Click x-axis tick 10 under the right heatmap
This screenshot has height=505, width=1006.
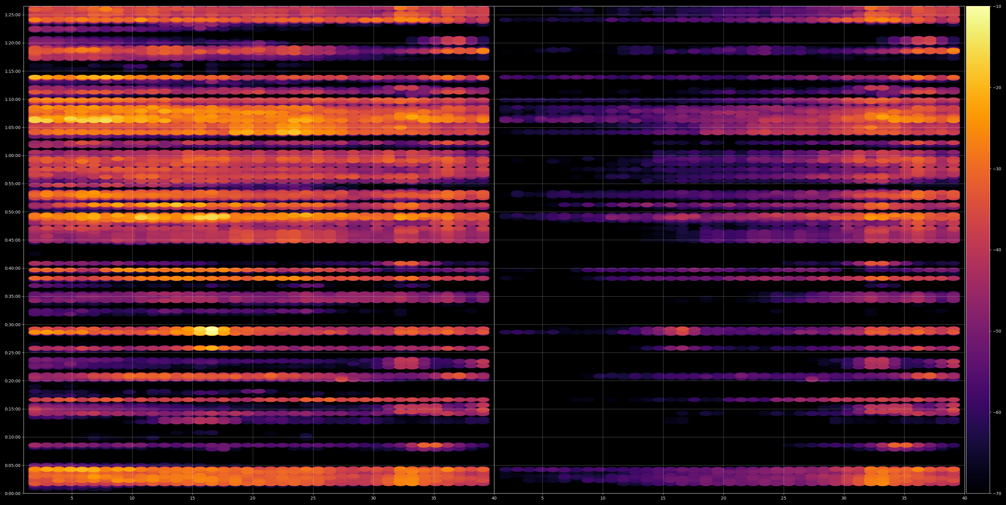[603, 498]
